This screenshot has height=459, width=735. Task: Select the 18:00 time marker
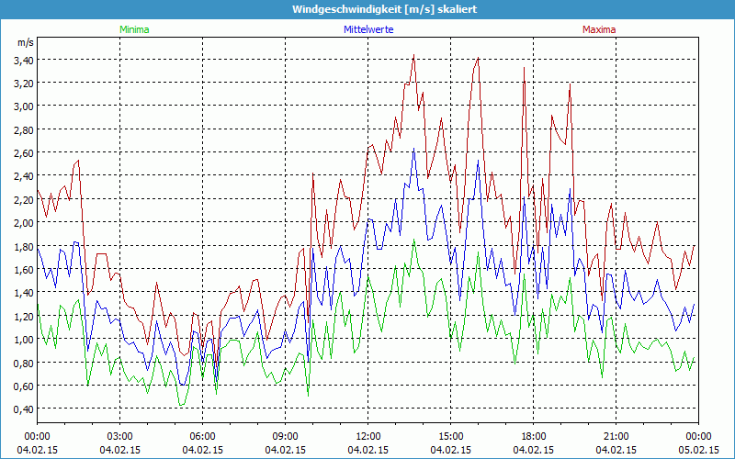(533, 436)
